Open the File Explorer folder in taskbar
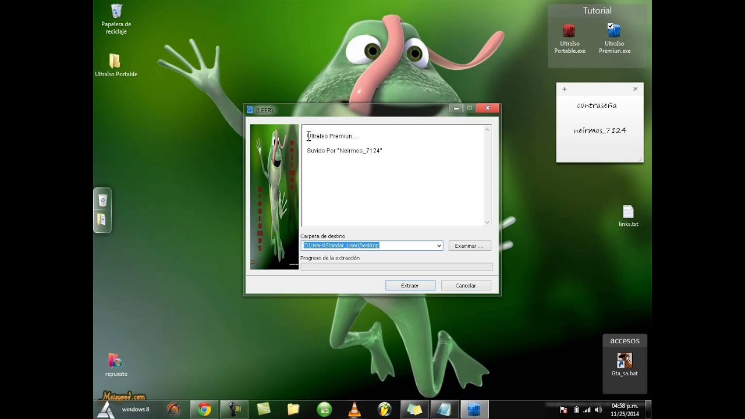 (293, 409)
